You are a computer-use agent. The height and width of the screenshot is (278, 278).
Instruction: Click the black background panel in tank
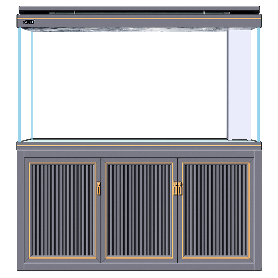coord(129,104)
